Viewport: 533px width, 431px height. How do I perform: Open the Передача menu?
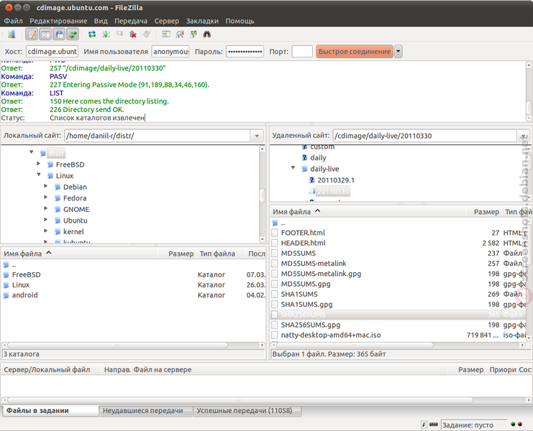pos(131,21)
